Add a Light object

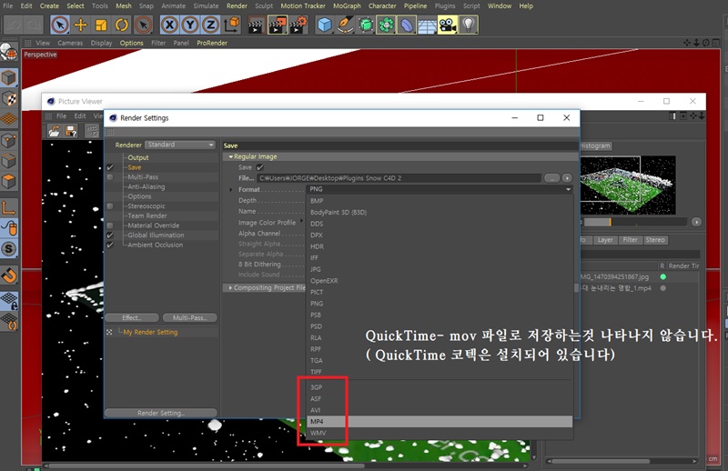coord(468,25)
